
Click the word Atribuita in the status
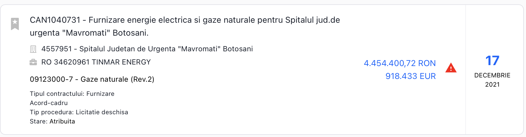(62, 121)
